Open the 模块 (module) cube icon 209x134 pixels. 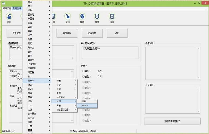click(82, 16)
